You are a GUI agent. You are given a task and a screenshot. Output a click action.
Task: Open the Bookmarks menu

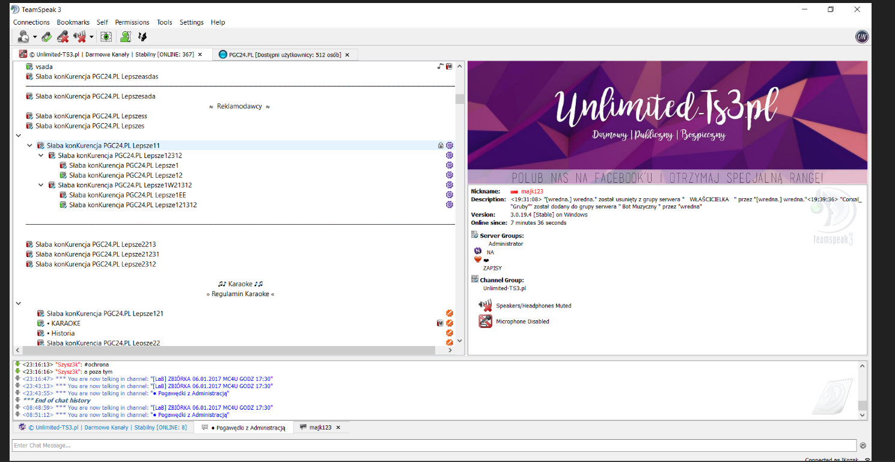click(x=73, y=22)
